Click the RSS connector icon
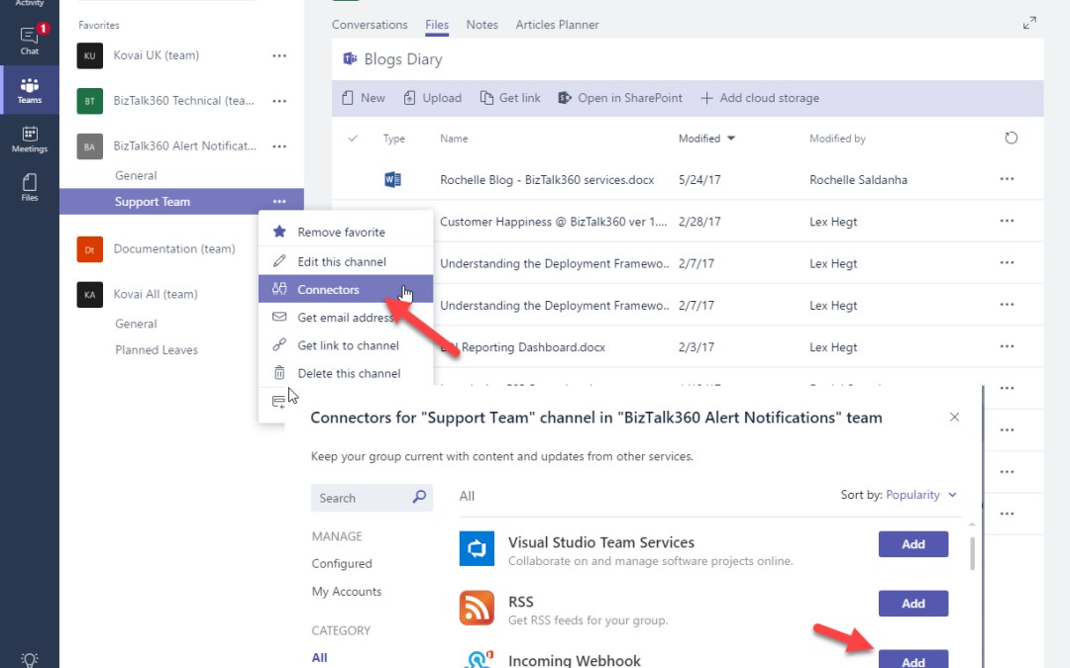This screenshot has height=668, width=1070. (x=477, y=608)
